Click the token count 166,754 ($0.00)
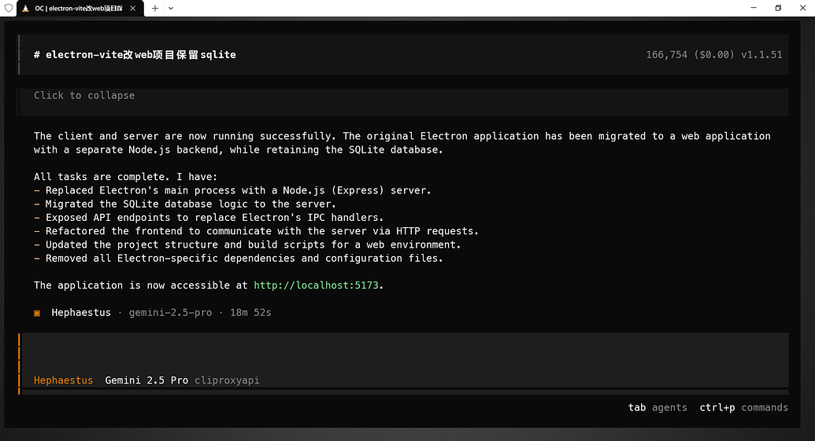Screen dimensions: 815x441 click(x=691, y=54)
